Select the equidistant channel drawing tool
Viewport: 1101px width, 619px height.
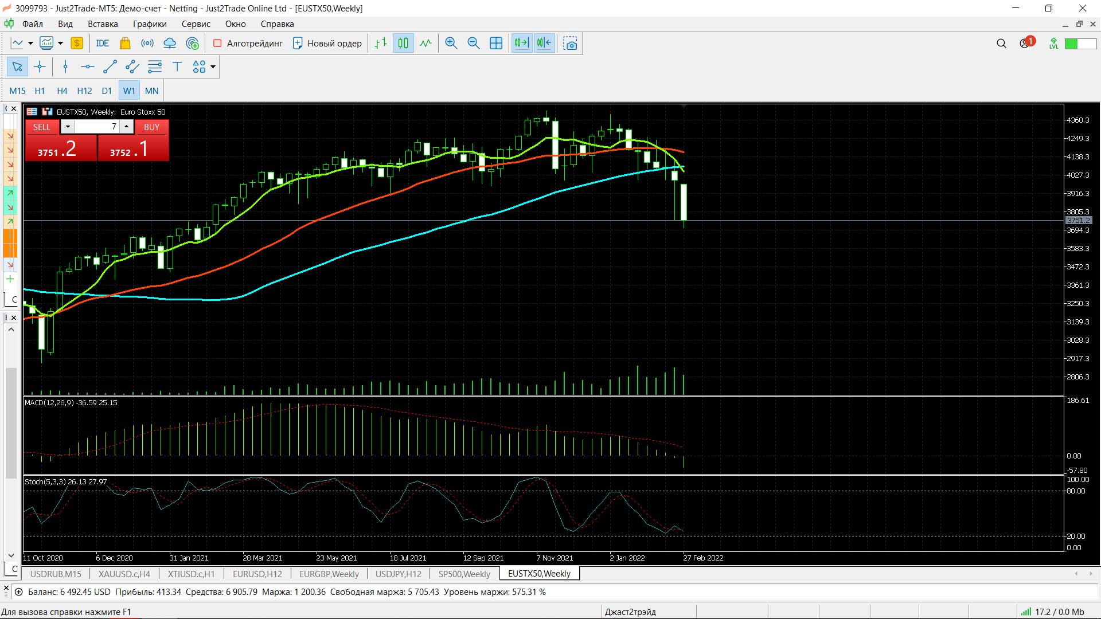coord(132,66)
